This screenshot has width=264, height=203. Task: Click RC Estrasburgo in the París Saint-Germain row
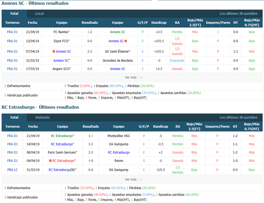click(x=119, y=152)
